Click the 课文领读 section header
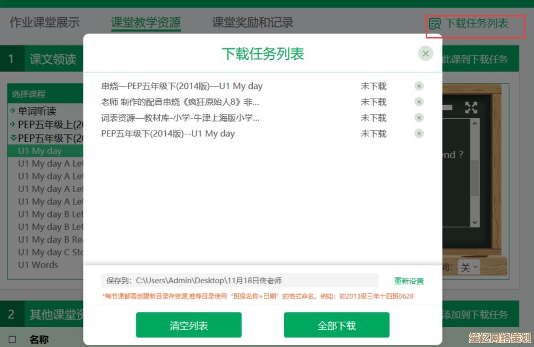The width and height of the screenshot is (534, 347). point(53,59)
